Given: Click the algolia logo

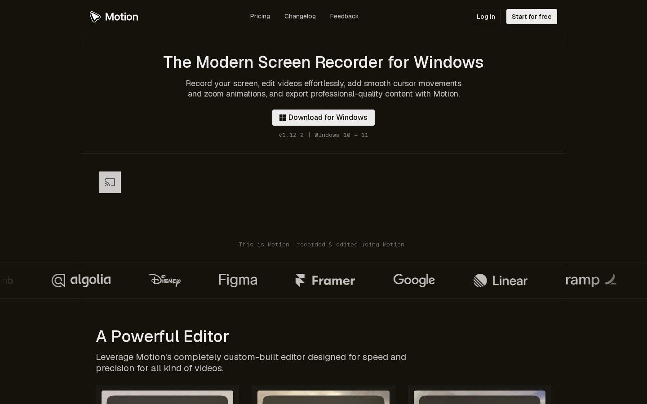Looking at the screenshot, I should [81, 281].
